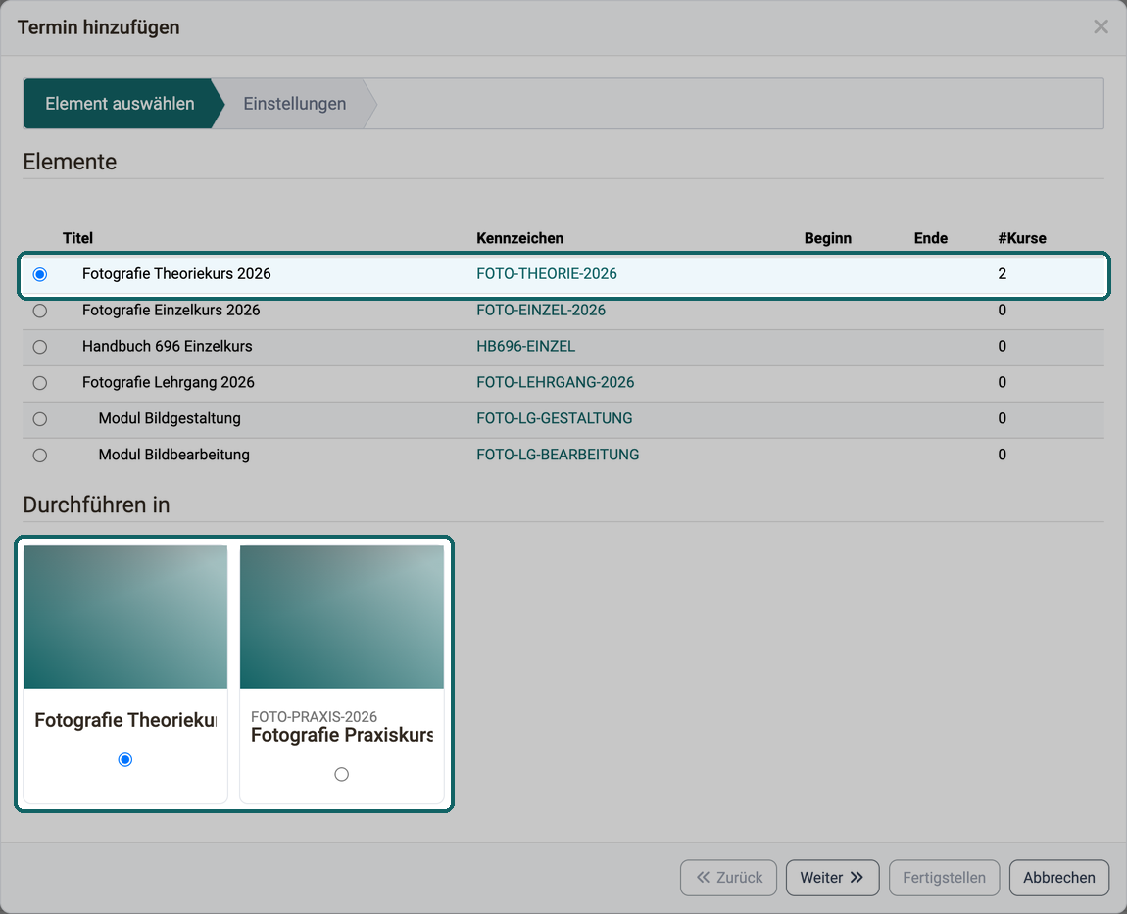Follow the HB696-EINZEL link
This screenshot has width=1127, height=914.
click(525, 347)
